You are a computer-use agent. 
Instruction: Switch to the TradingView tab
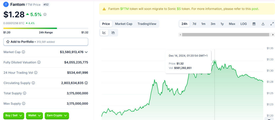tap(147, 24)
